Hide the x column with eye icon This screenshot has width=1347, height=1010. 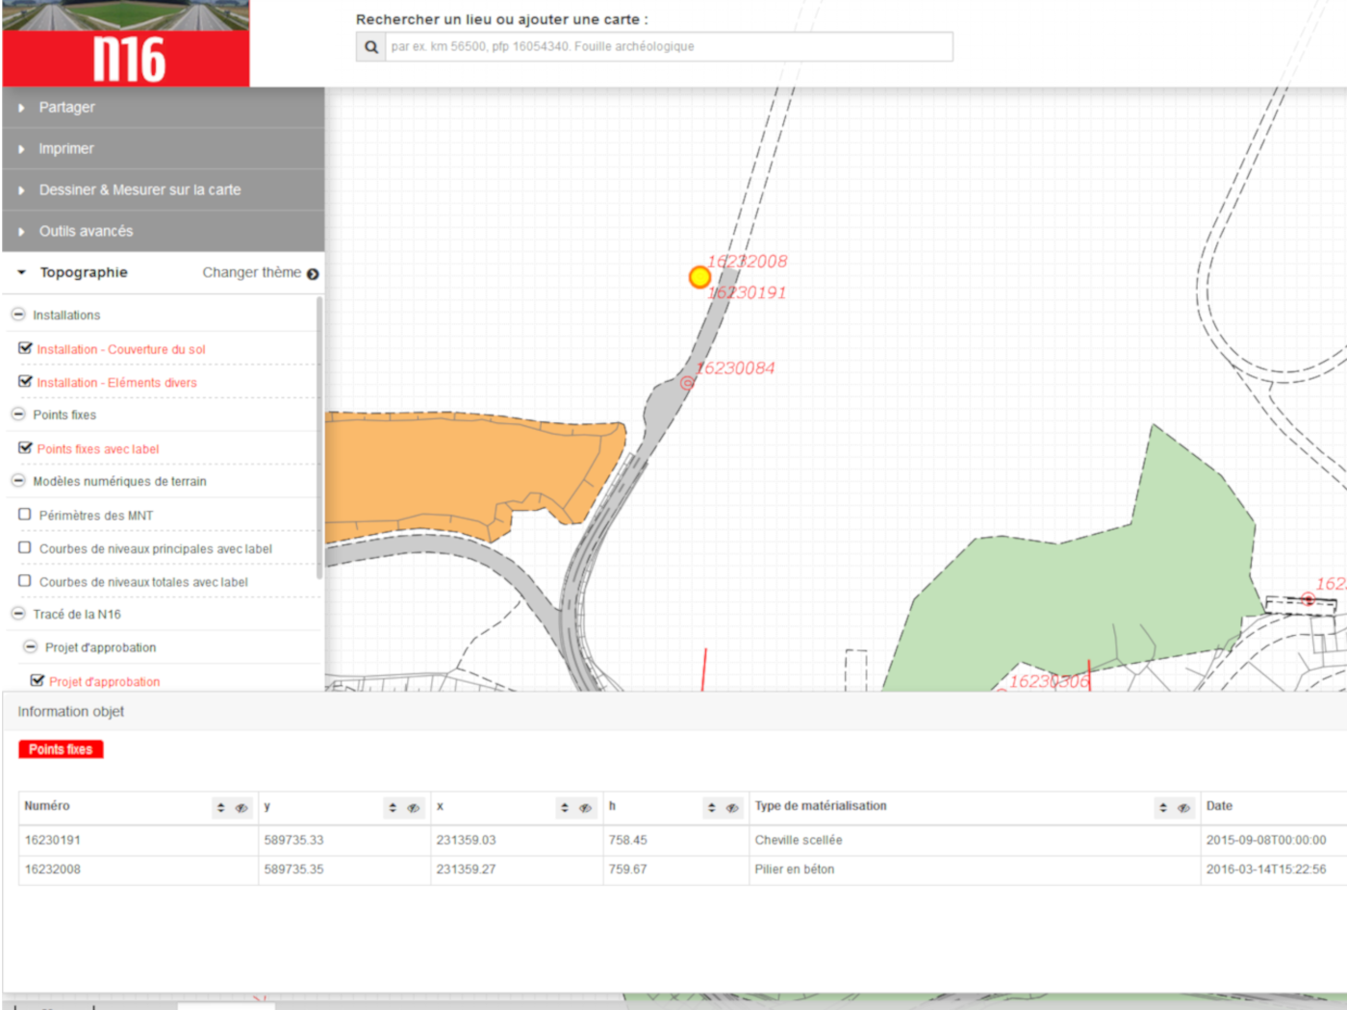[585, 808]
